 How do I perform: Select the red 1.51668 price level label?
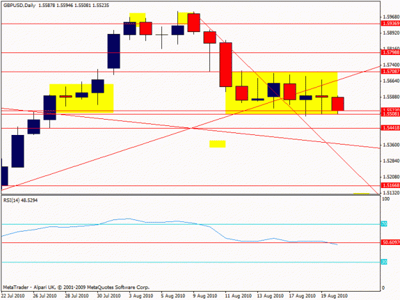point(390,186)
